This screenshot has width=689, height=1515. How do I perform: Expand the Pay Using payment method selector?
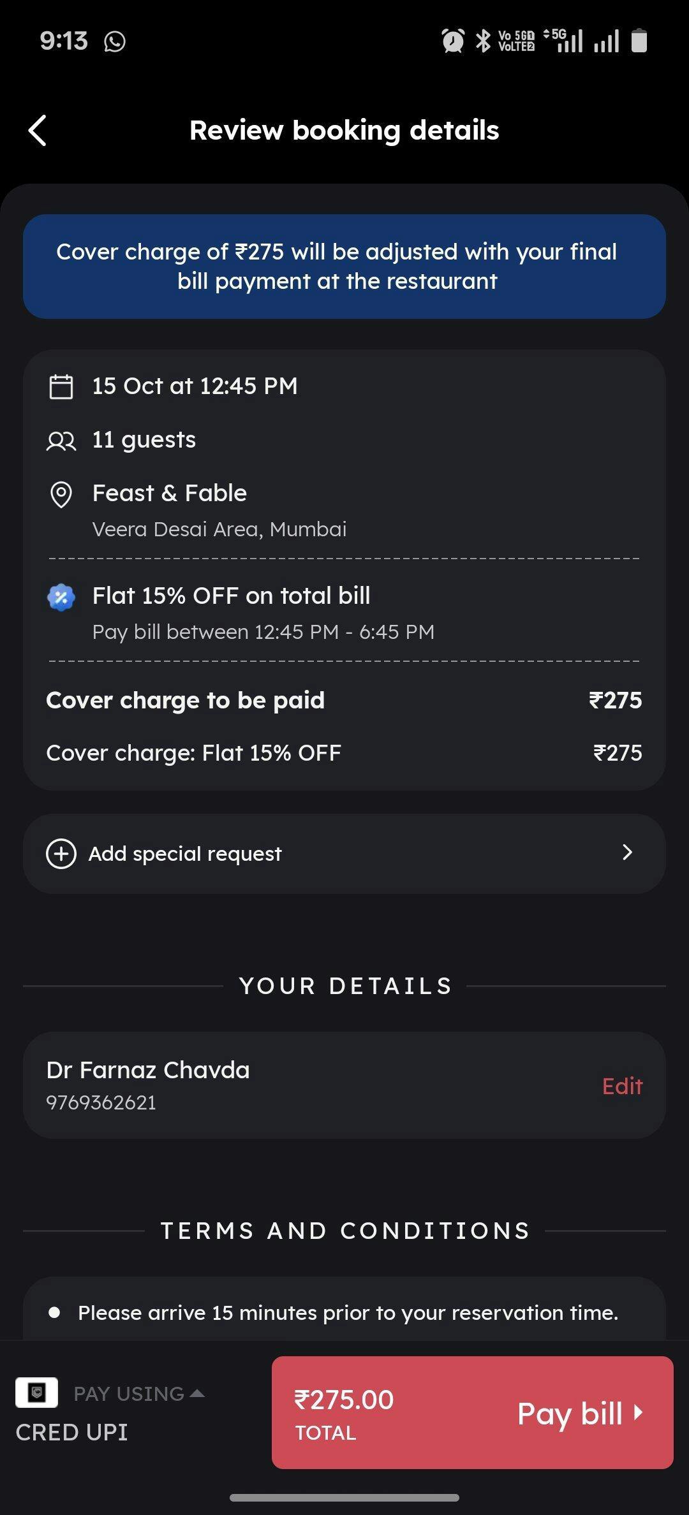(138, 1394)
